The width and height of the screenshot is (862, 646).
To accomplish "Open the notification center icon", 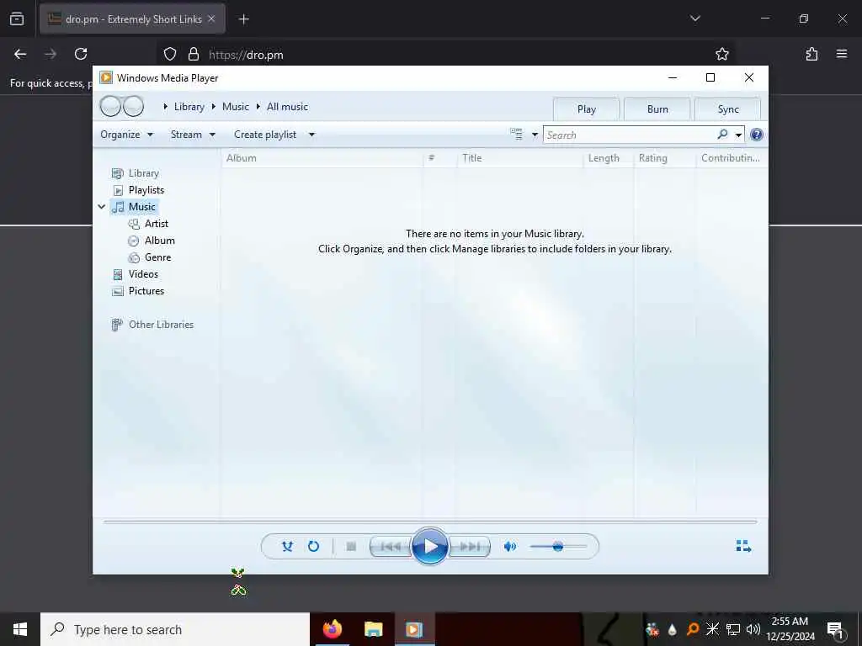I will click(x=836, y=629).
